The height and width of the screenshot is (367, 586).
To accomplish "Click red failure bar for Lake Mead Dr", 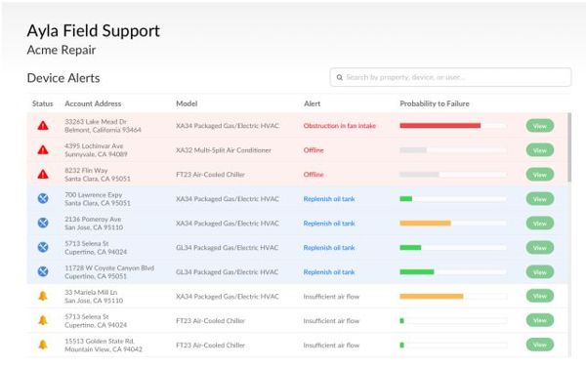I will click(440, 126).
